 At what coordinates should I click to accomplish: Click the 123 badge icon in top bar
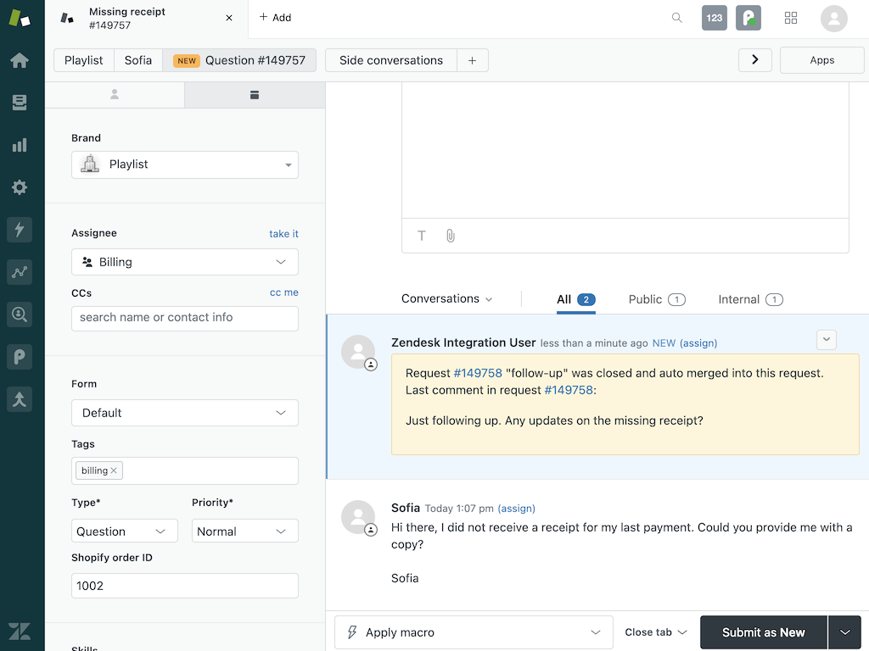tap(715, 18)
